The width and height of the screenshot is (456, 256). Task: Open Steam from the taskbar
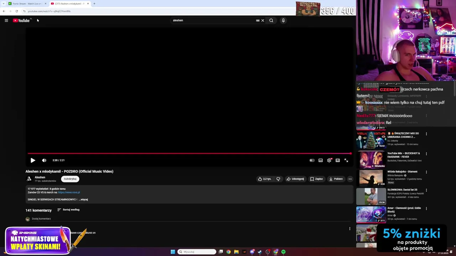260,252
